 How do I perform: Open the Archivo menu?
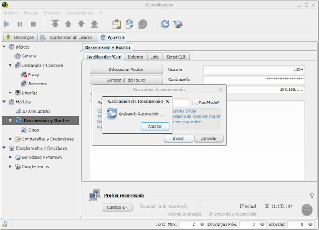click(x=11, y=13)
